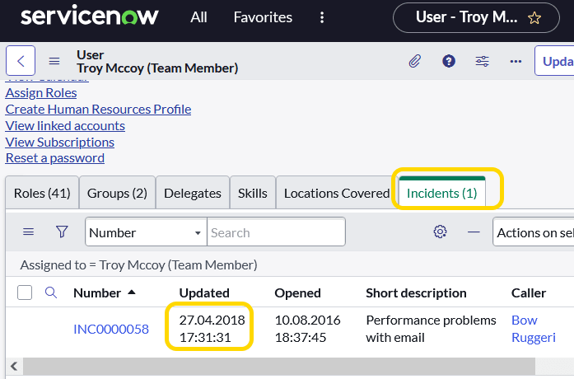
Task: Toggle the list filter funnel icon
Action: (62, 232)
